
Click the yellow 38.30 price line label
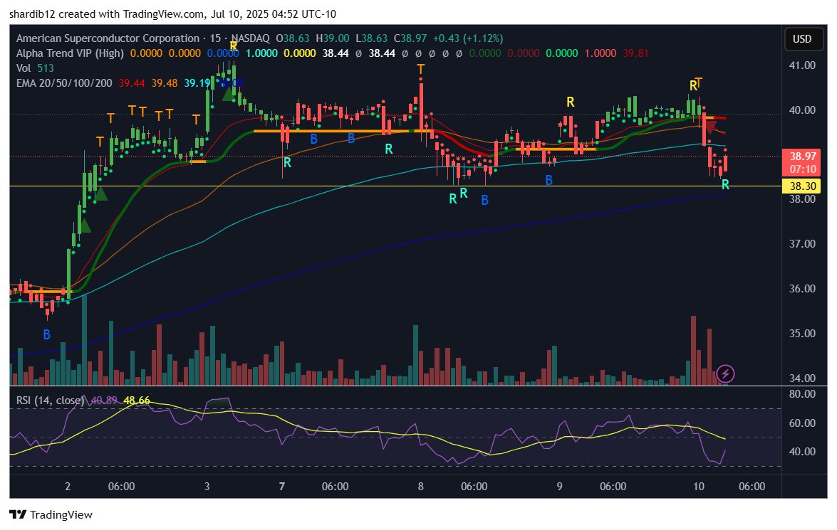click(803, 186)
